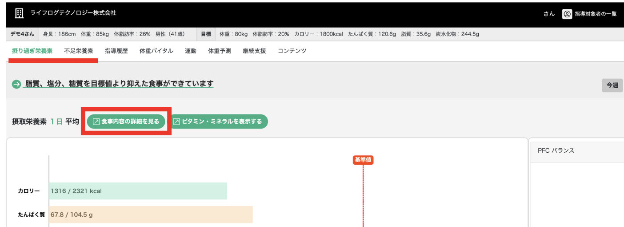Click 炭水化物：244.5g target text
Viewport: 624px width, 227px height.
[x=457, y=34]
